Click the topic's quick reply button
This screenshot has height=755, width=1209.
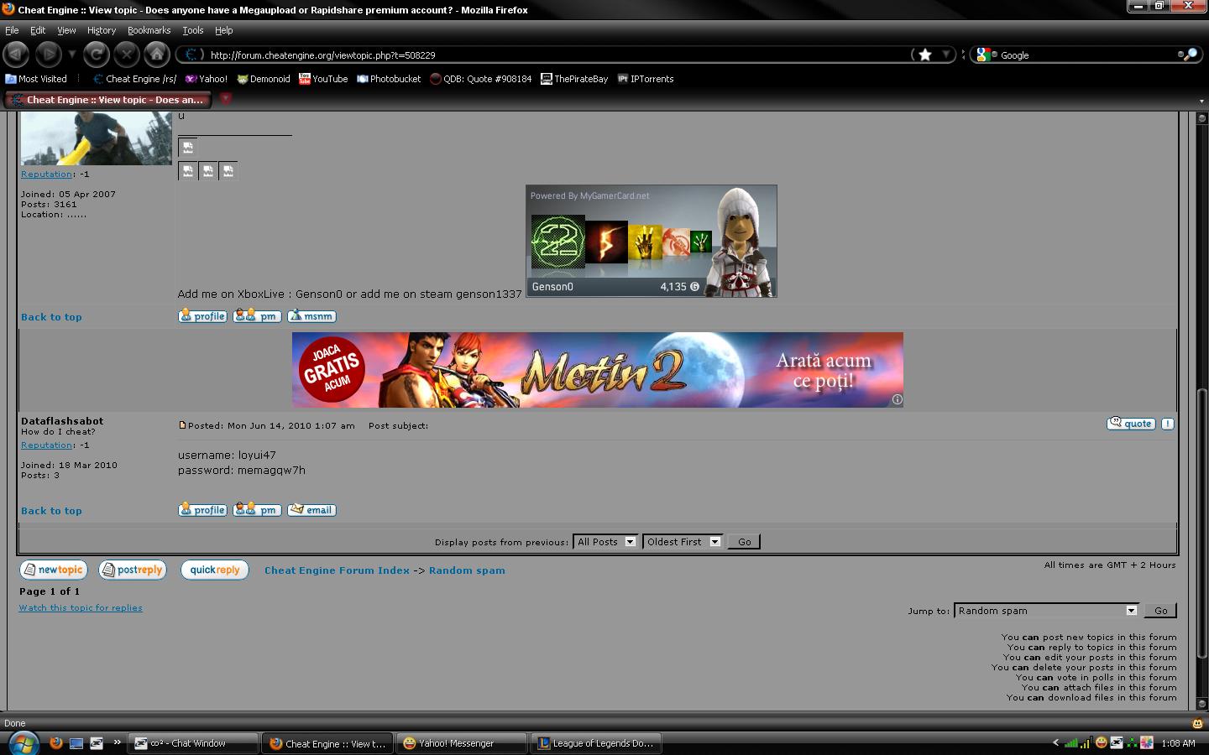click(x=214, y=570)
